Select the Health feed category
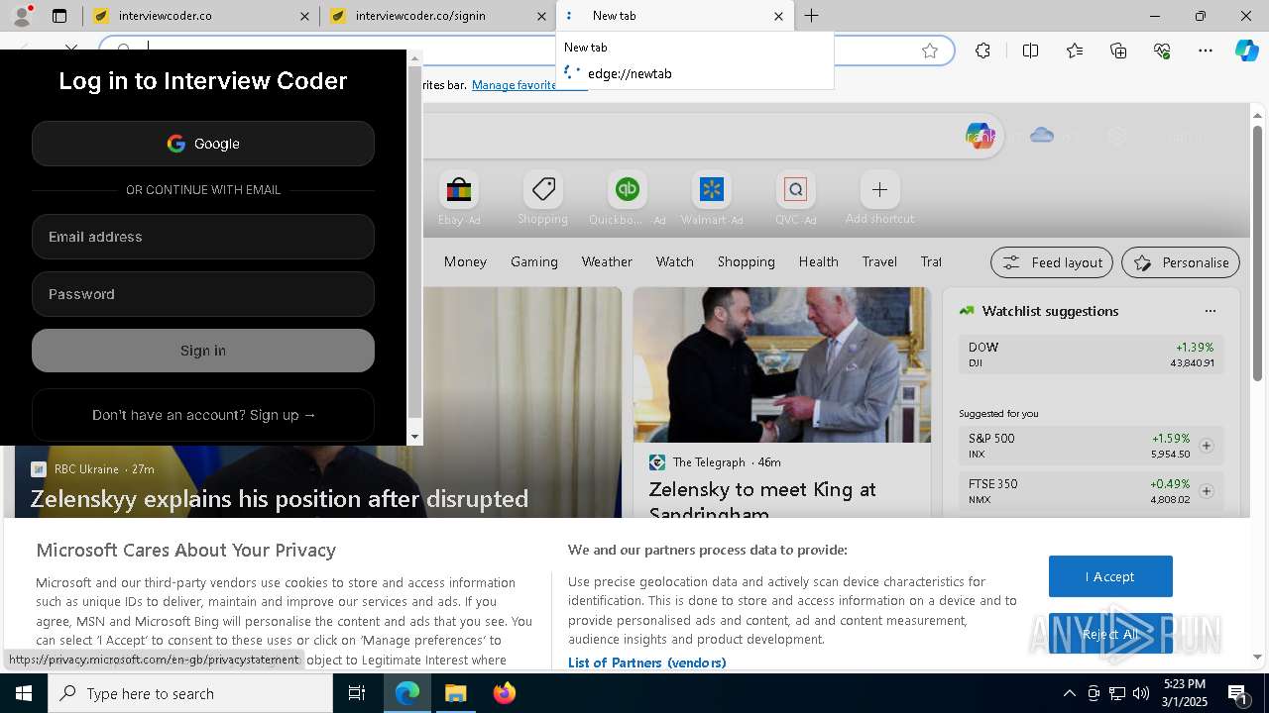 (819, 261)
